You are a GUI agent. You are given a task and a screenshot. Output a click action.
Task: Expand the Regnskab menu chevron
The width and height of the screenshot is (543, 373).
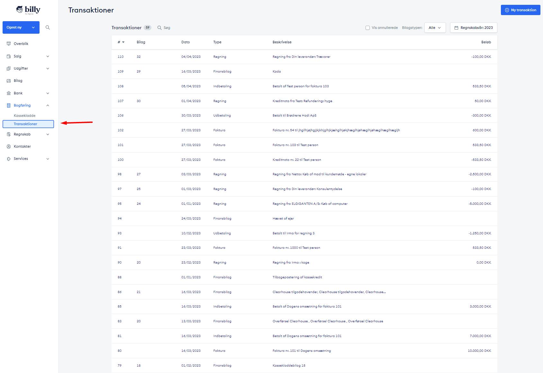pyautogui.click(x=48, y=134)
